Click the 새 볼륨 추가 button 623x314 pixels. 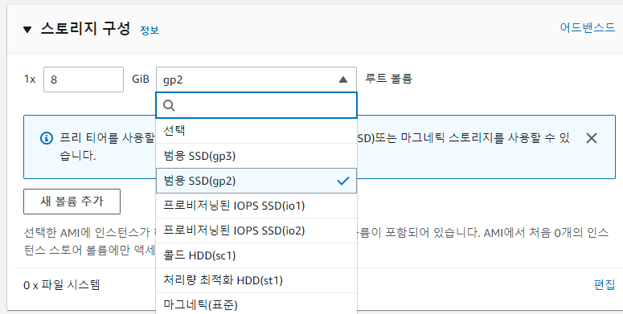(x=72, y=202)
